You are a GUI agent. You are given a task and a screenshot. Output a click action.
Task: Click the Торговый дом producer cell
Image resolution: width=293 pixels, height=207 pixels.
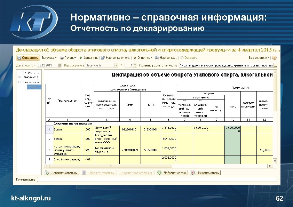pos(107,150)
